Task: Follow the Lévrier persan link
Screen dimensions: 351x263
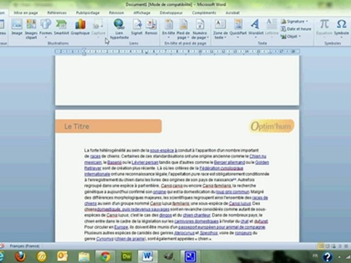Action: pos(145,162)
